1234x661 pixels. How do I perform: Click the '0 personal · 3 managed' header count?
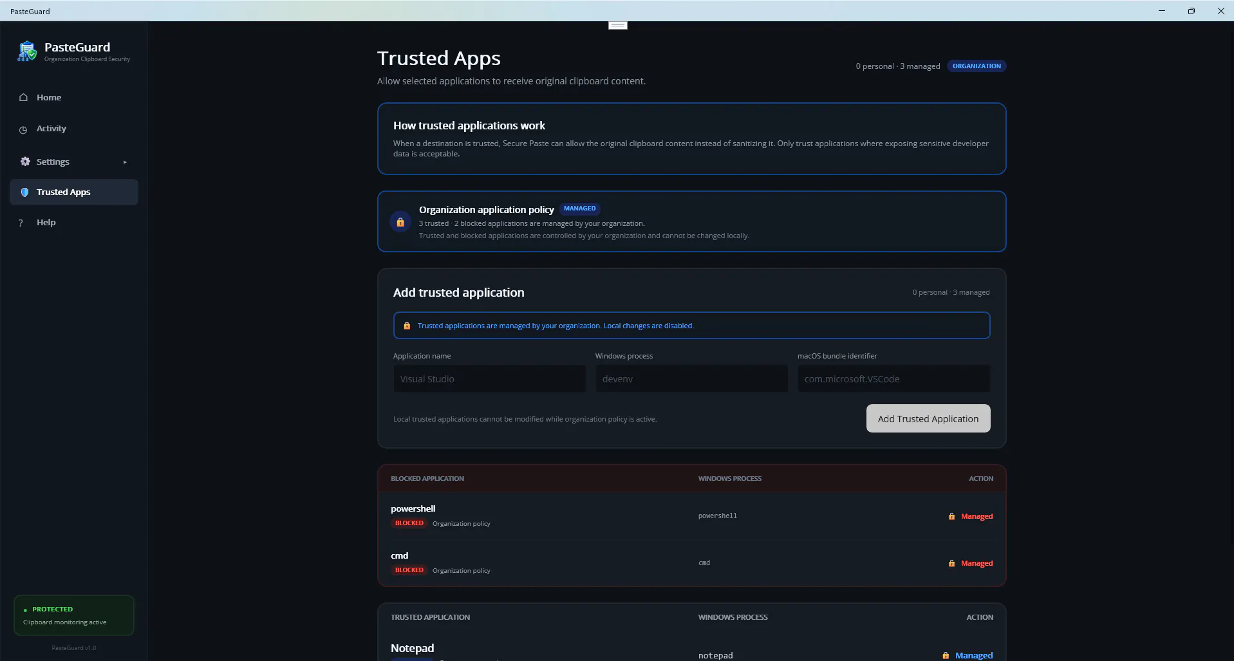coord(898,66)
